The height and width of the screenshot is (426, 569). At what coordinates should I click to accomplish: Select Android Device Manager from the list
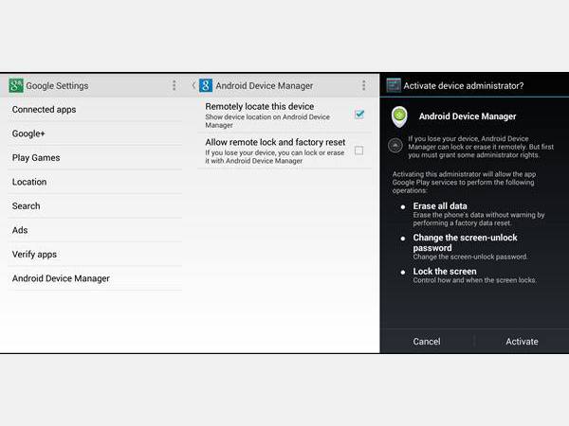coord(61,278)
